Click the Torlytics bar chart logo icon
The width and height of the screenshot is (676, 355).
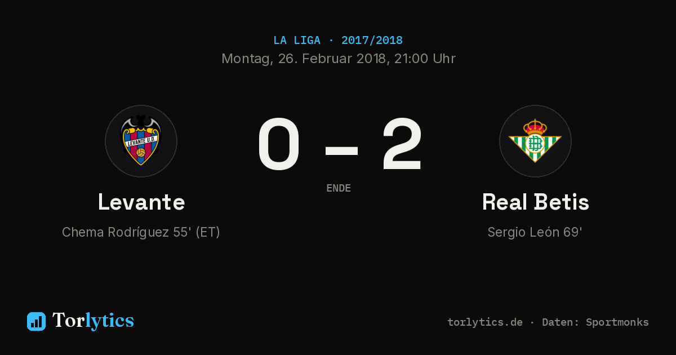36,321
